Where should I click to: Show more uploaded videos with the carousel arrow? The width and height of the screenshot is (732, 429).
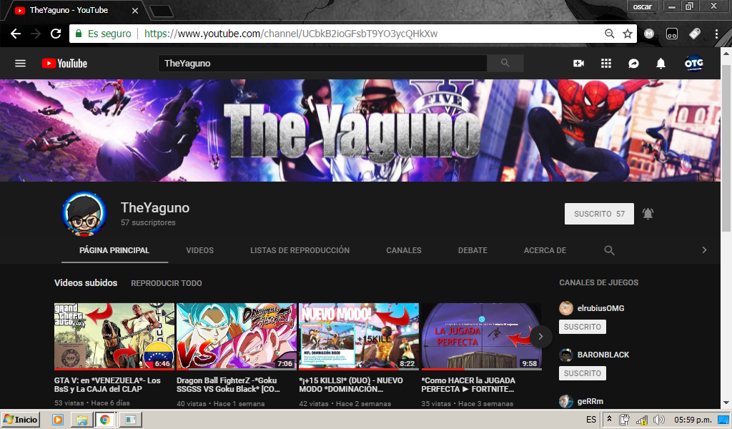coord(540,336)
